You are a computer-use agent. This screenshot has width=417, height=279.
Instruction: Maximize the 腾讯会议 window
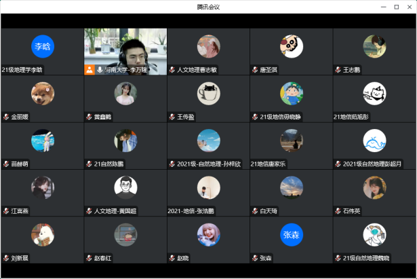click(397, 7)
